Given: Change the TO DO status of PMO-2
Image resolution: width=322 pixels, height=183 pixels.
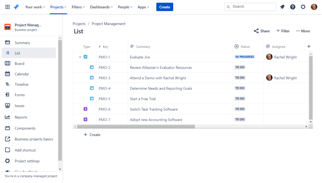Looking at the screenshot, I should click(x=240, y=67).
